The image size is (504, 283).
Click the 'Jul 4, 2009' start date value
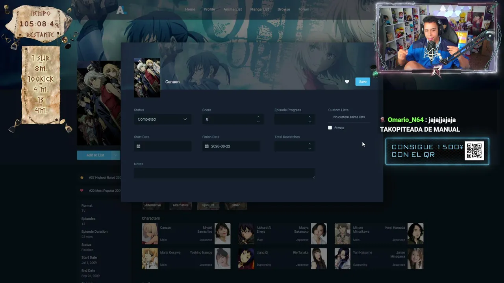tap(89, 263)
